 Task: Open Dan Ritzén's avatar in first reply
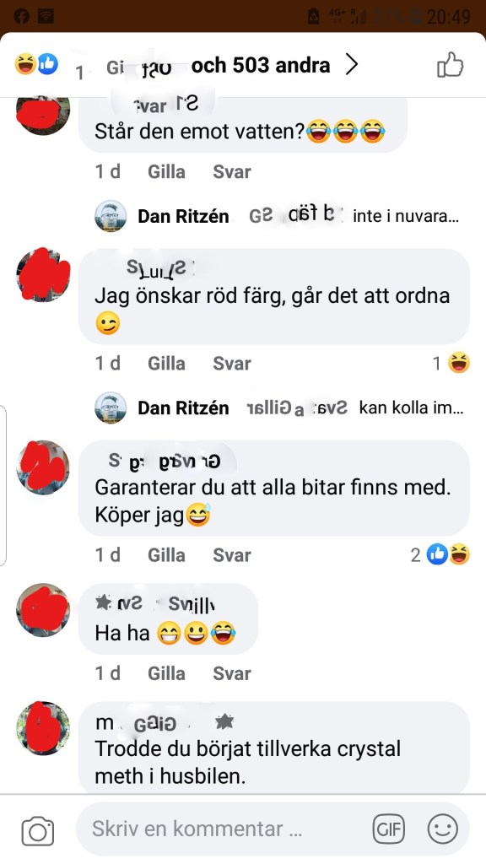111,215
